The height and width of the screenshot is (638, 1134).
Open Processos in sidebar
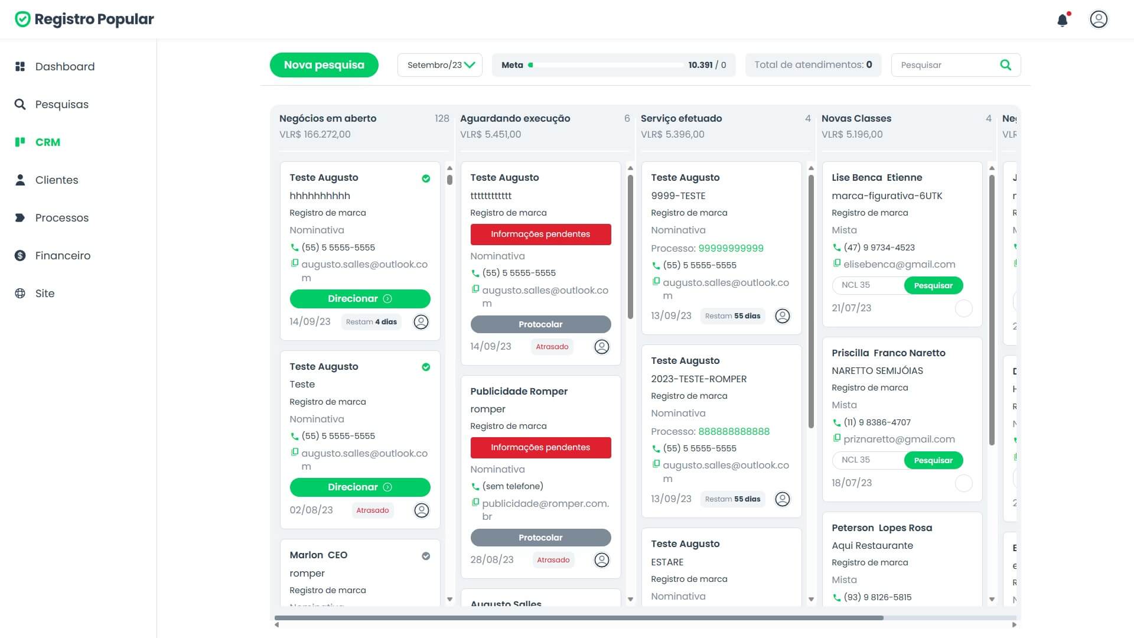click(62, 218)
